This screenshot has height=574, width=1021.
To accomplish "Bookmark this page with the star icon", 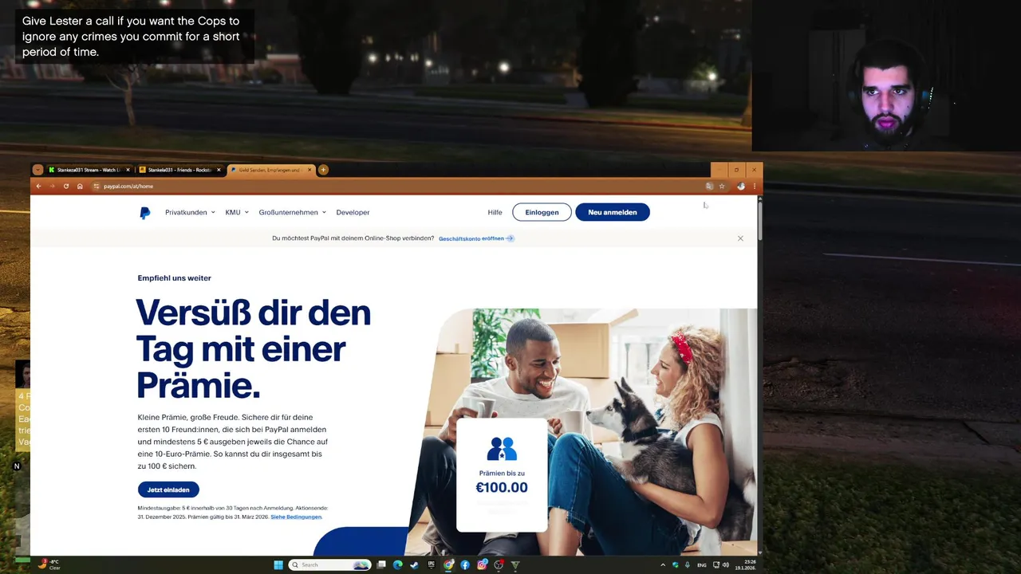I will click(x=722, y=187).
